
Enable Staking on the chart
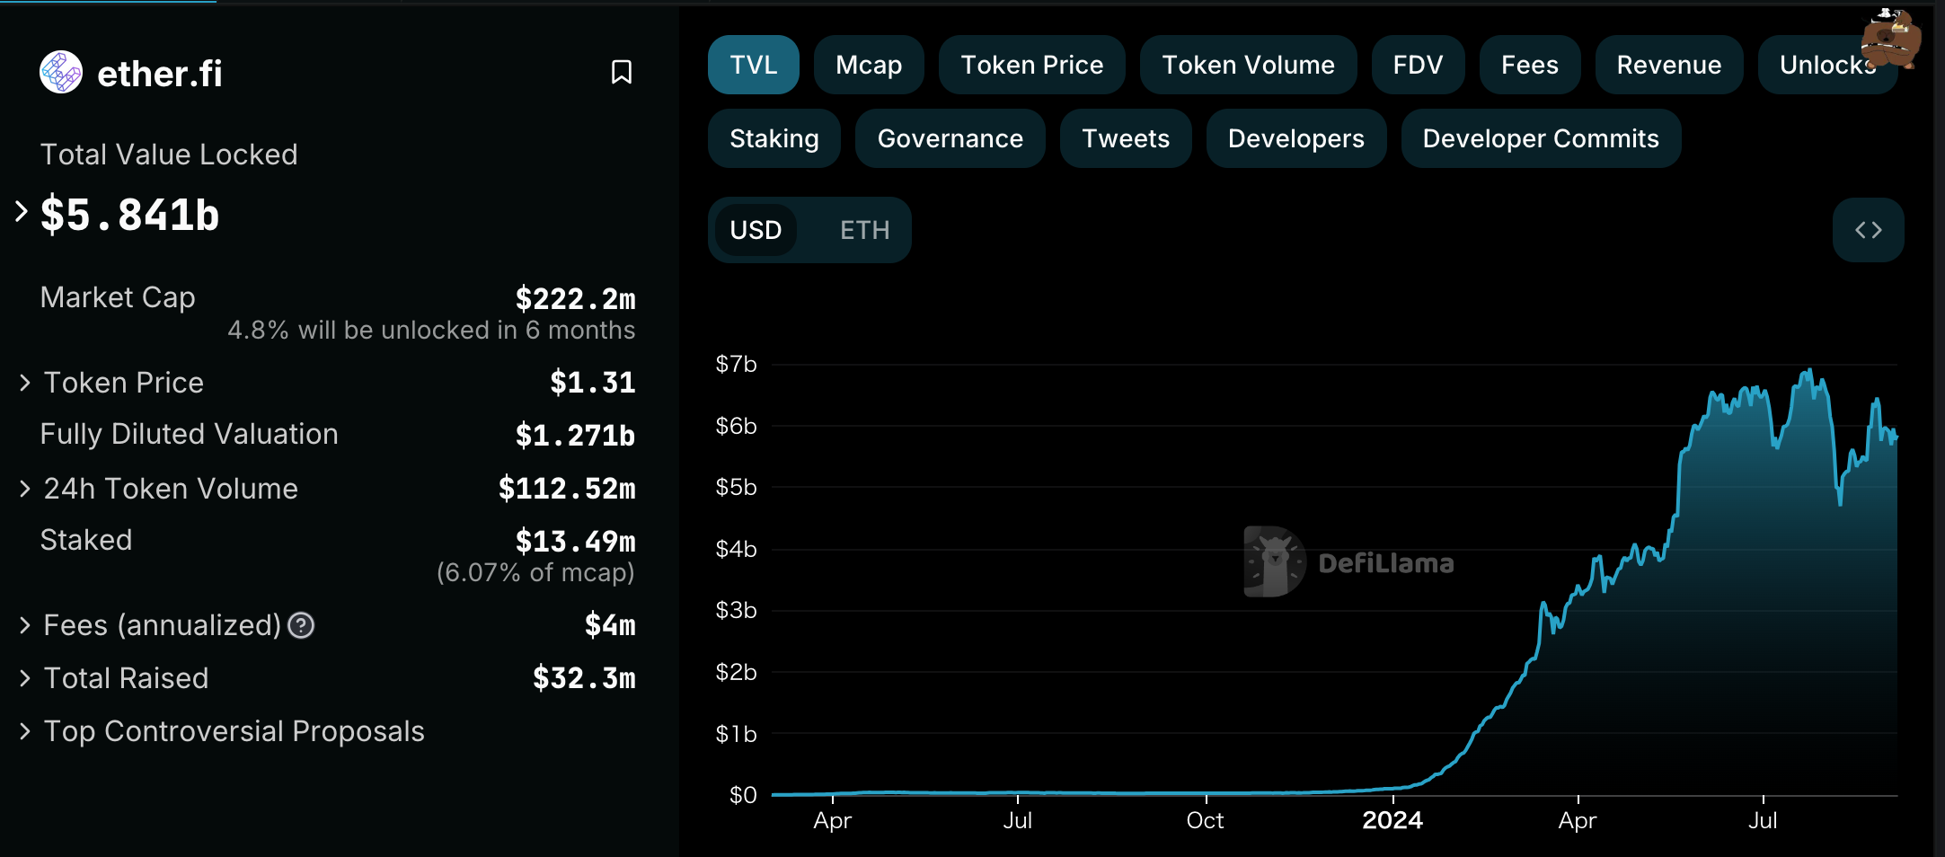pyautogui.click(x=774, y=138)
